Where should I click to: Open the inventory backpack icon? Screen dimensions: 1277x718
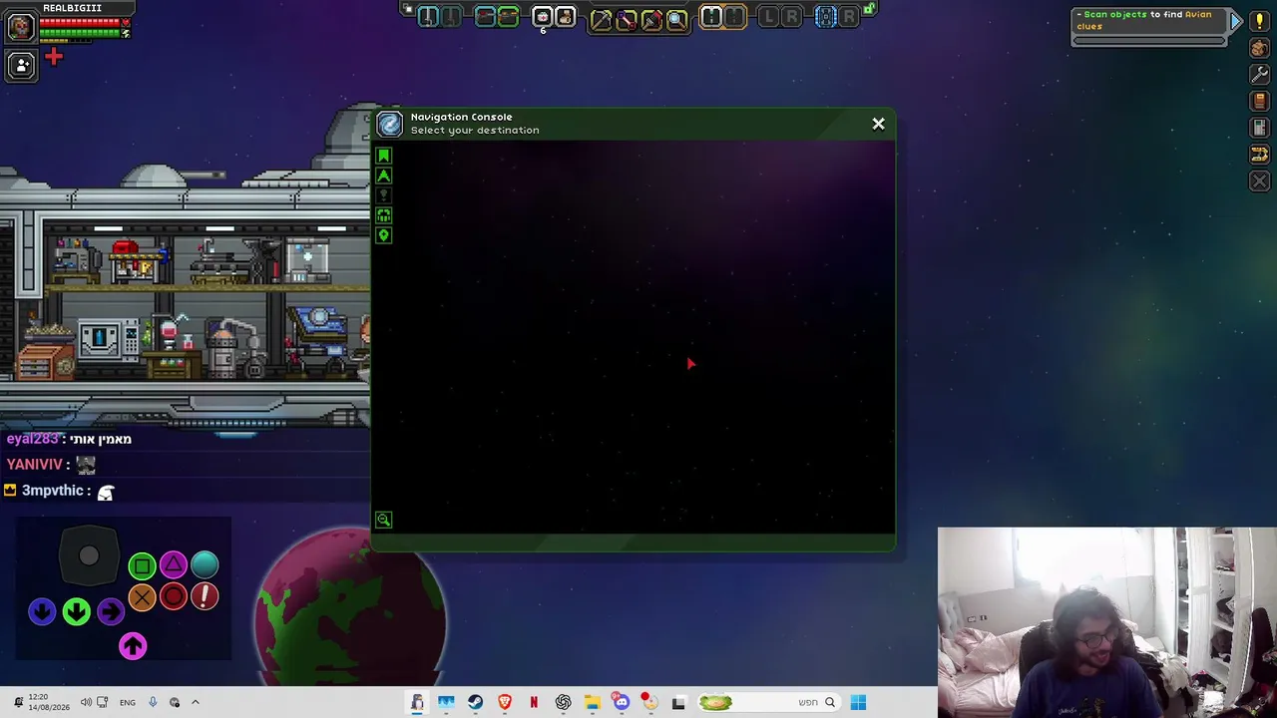1259,48
